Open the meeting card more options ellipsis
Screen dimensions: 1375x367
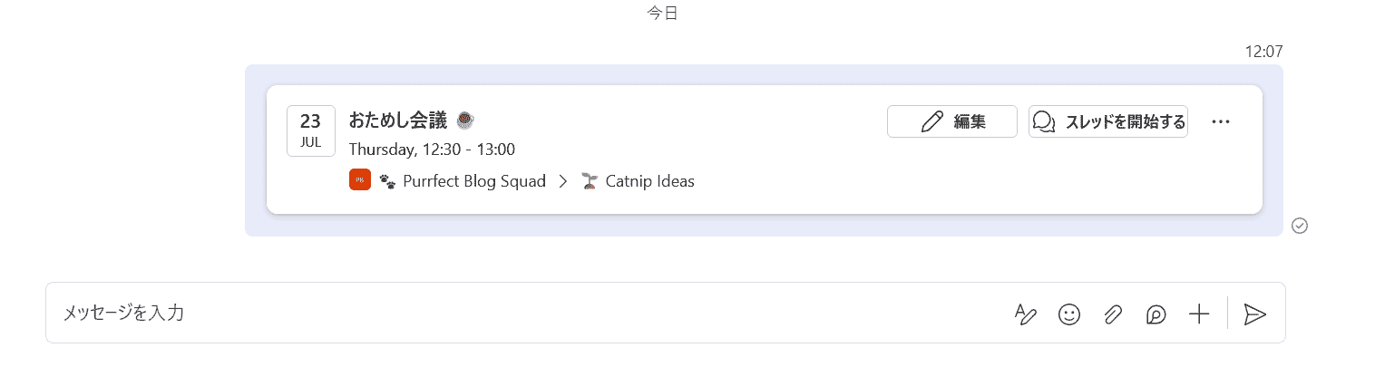(1221, 121)
